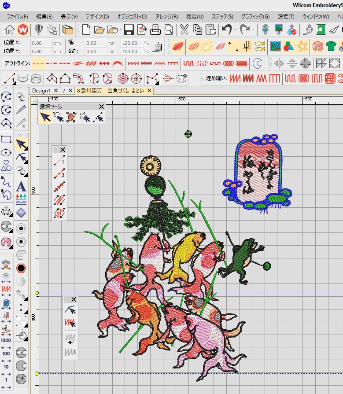The image size is (343, 394).
Task: Click the Copy icon
Action: (x=198, y=29)
